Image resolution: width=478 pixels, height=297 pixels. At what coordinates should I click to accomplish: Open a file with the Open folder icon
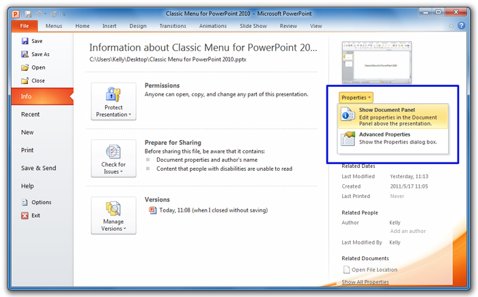point(25,68)
